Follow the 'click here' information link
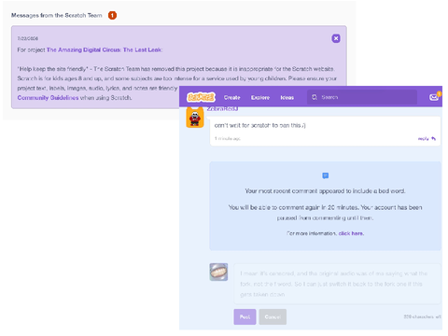This screenshot has width=448, height=336. pyautogui.click(x=351, y=233)
